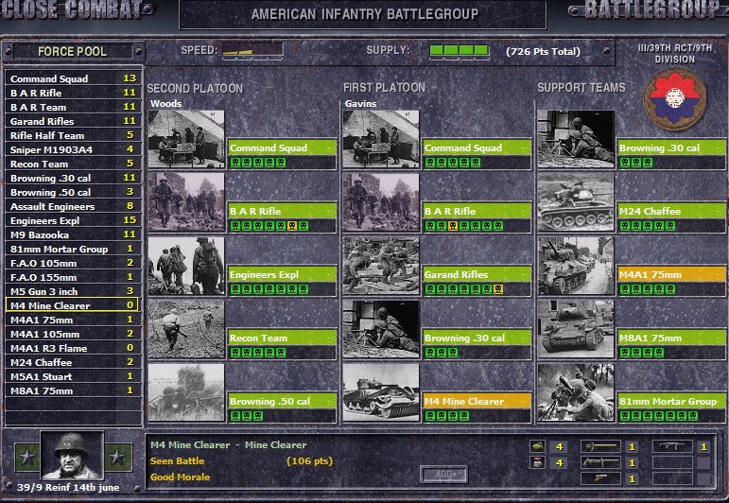
Task: Click the First Platoon header
Action: (x=384, y=87)
